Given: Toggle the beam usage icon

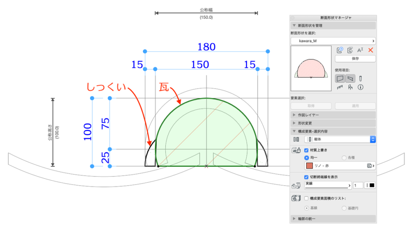Looking at the screenshot, I should (x=350, y=78).
